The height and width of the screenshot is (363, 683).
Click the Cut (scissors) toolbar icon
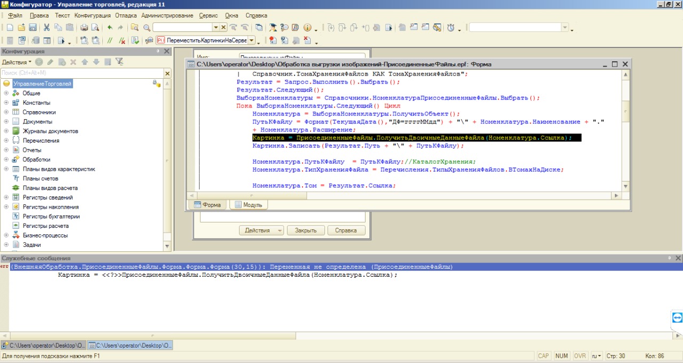click(46, 27)
